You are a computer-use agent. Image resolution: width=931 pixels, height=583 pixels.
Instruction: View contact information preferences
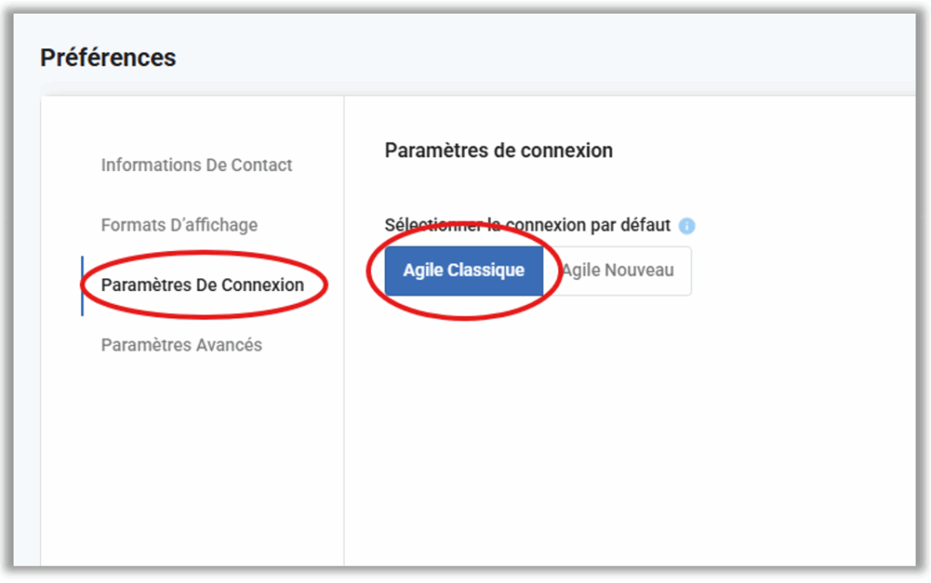(x=196, y=165)
